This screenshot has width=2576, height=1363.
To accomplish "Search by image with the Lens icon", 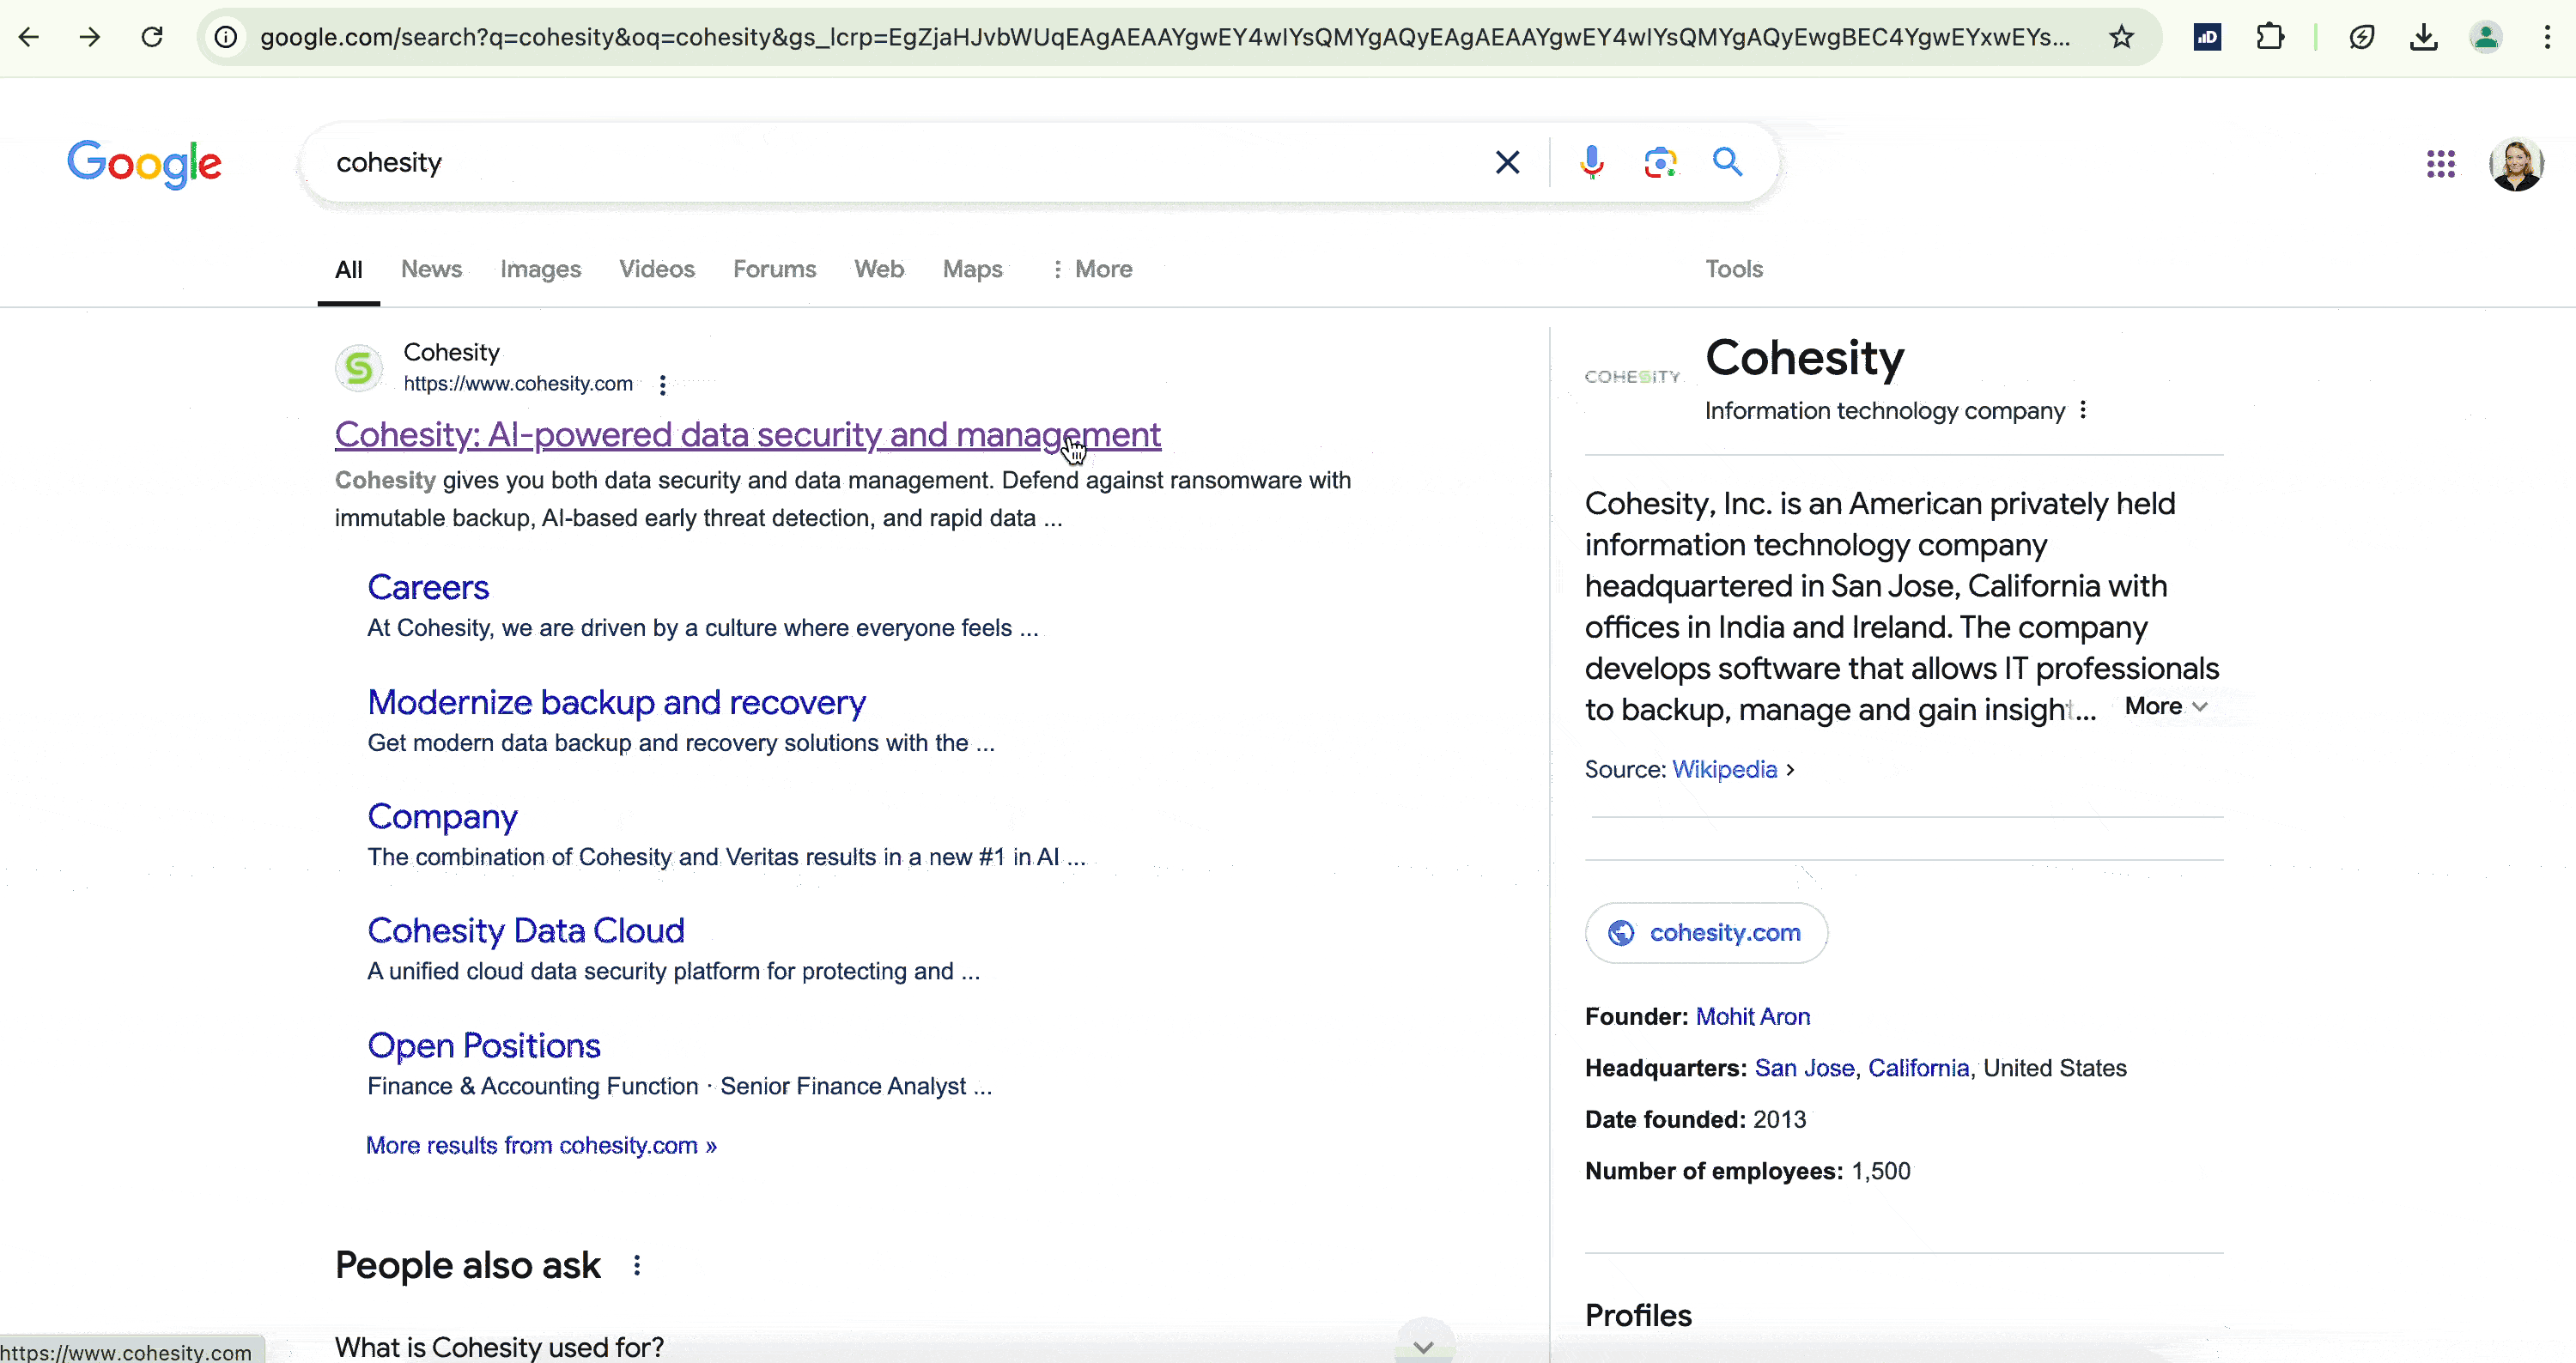I will pos(1660,162).
